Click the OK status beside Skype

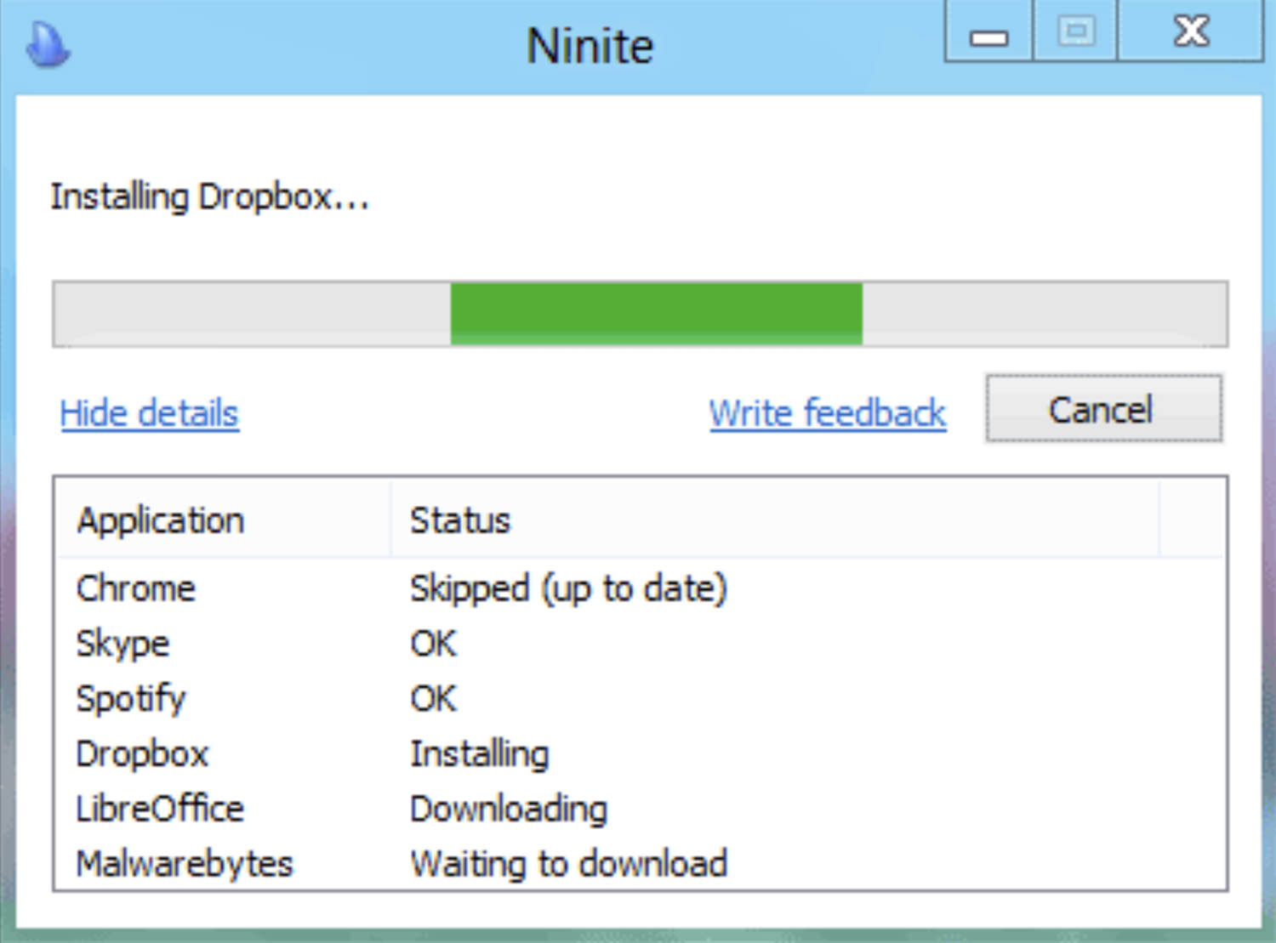[x=433, y=644]
